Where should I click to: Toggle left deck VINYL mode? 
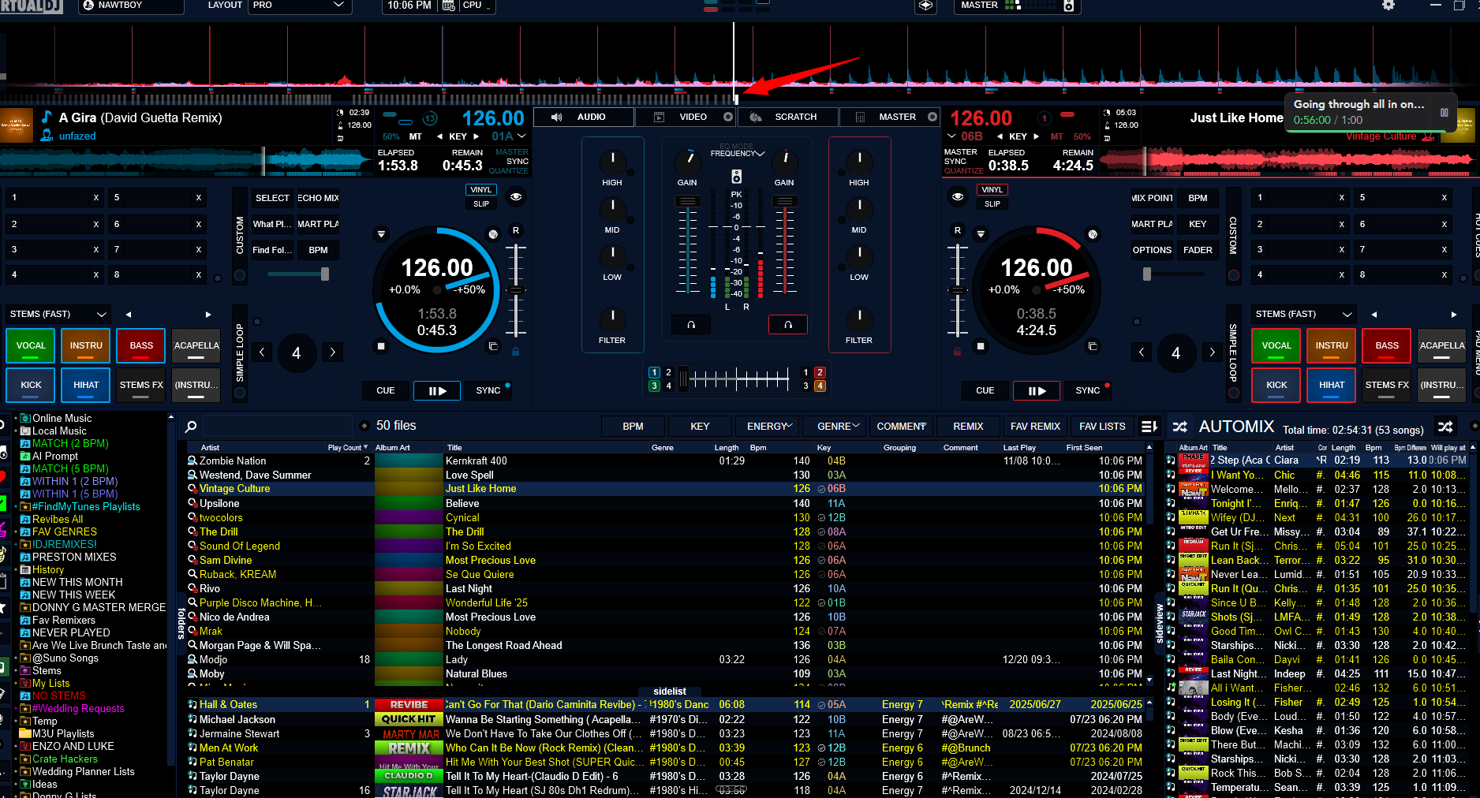point(480,190)
